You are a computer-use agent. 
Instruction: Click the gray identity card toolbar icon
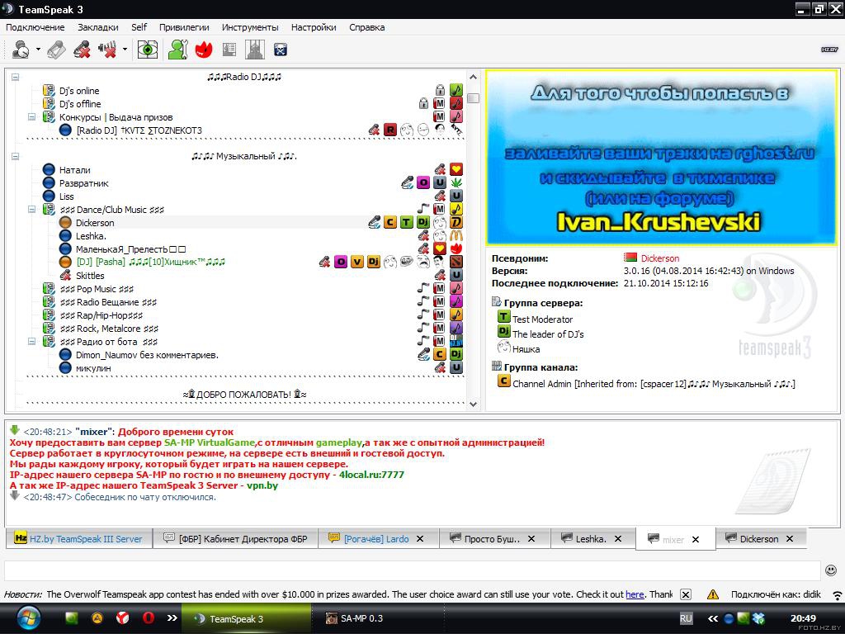[229, 50]
